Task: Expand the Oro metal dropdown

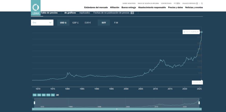Action: click(x=42, y=23)
